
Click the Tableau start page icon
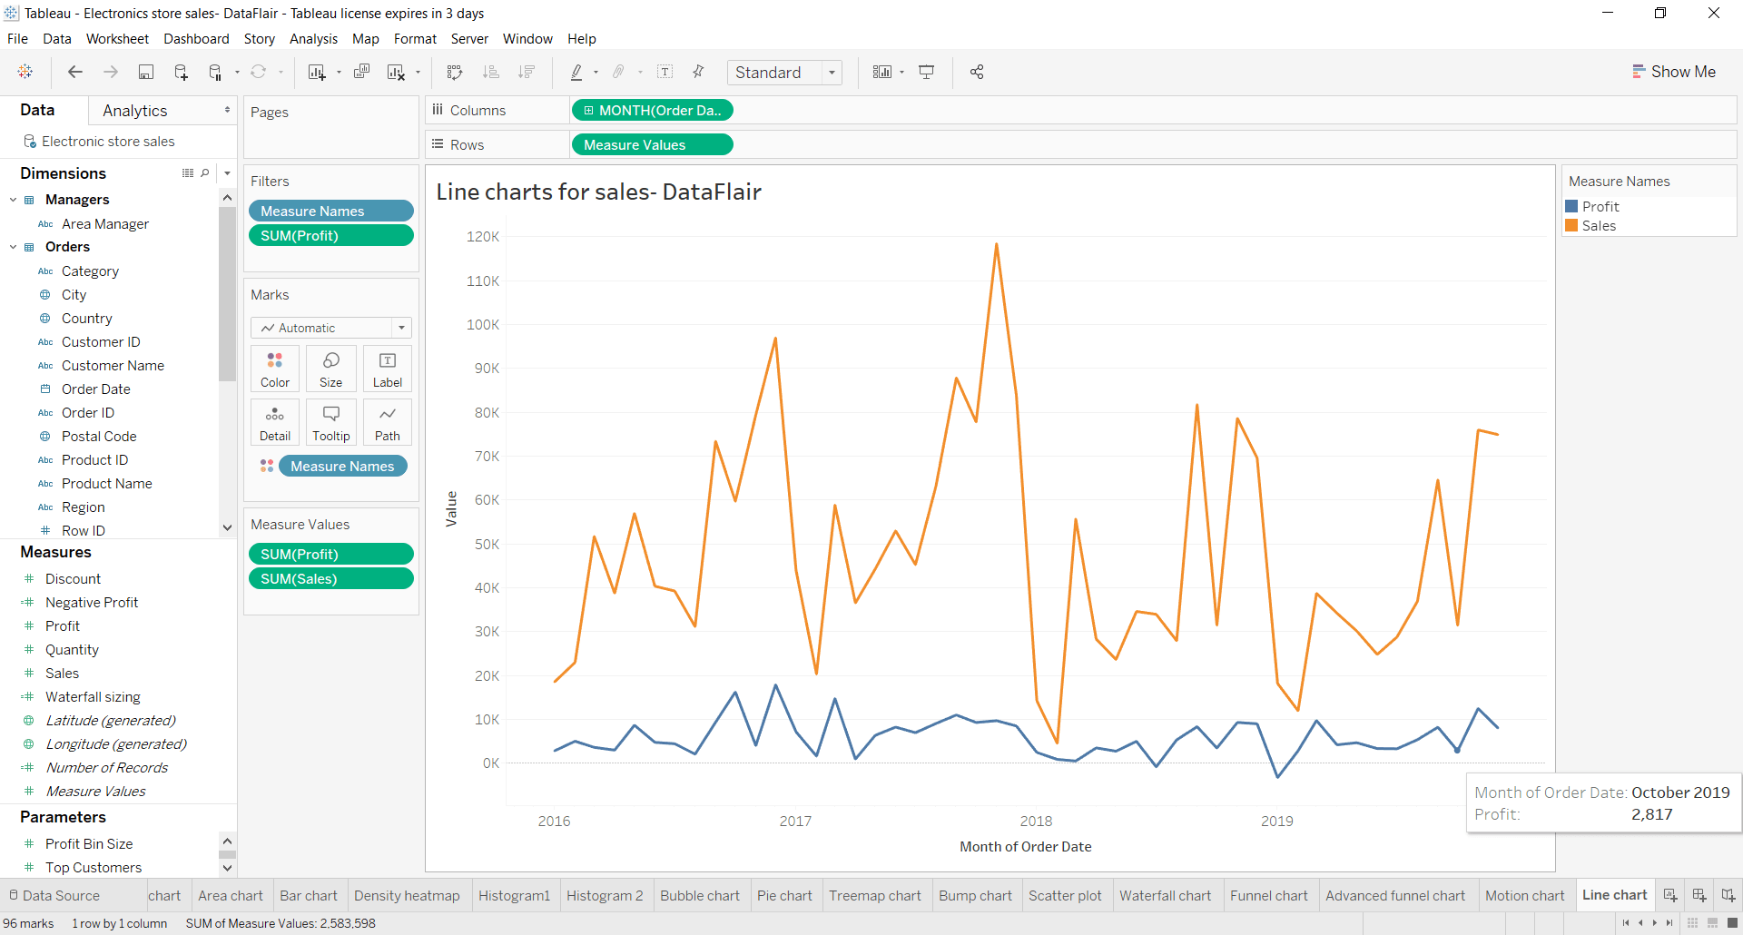point(25,72)
